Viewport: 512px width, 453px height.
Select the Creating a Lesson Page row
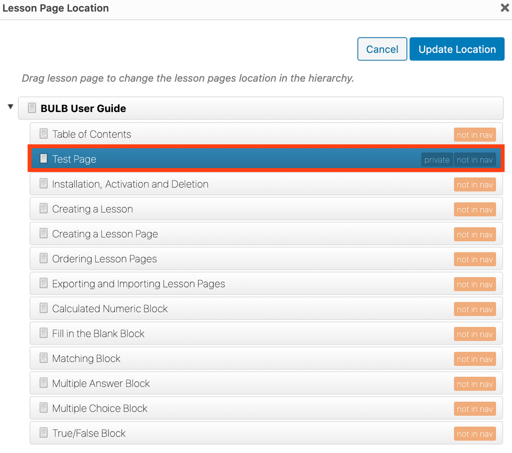[266, 233]
